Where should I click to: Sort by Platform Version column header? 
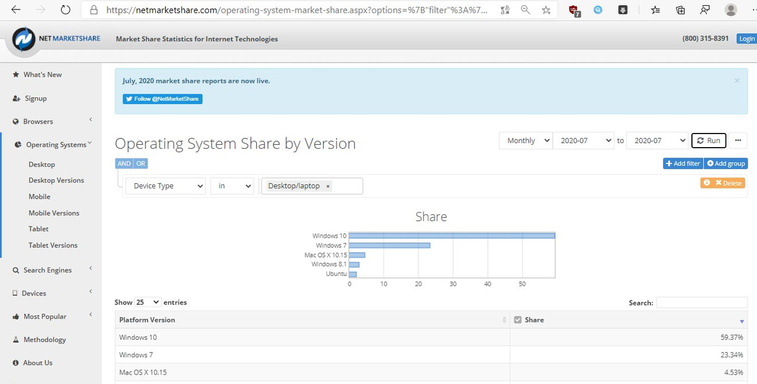click(x=312, y=320)
